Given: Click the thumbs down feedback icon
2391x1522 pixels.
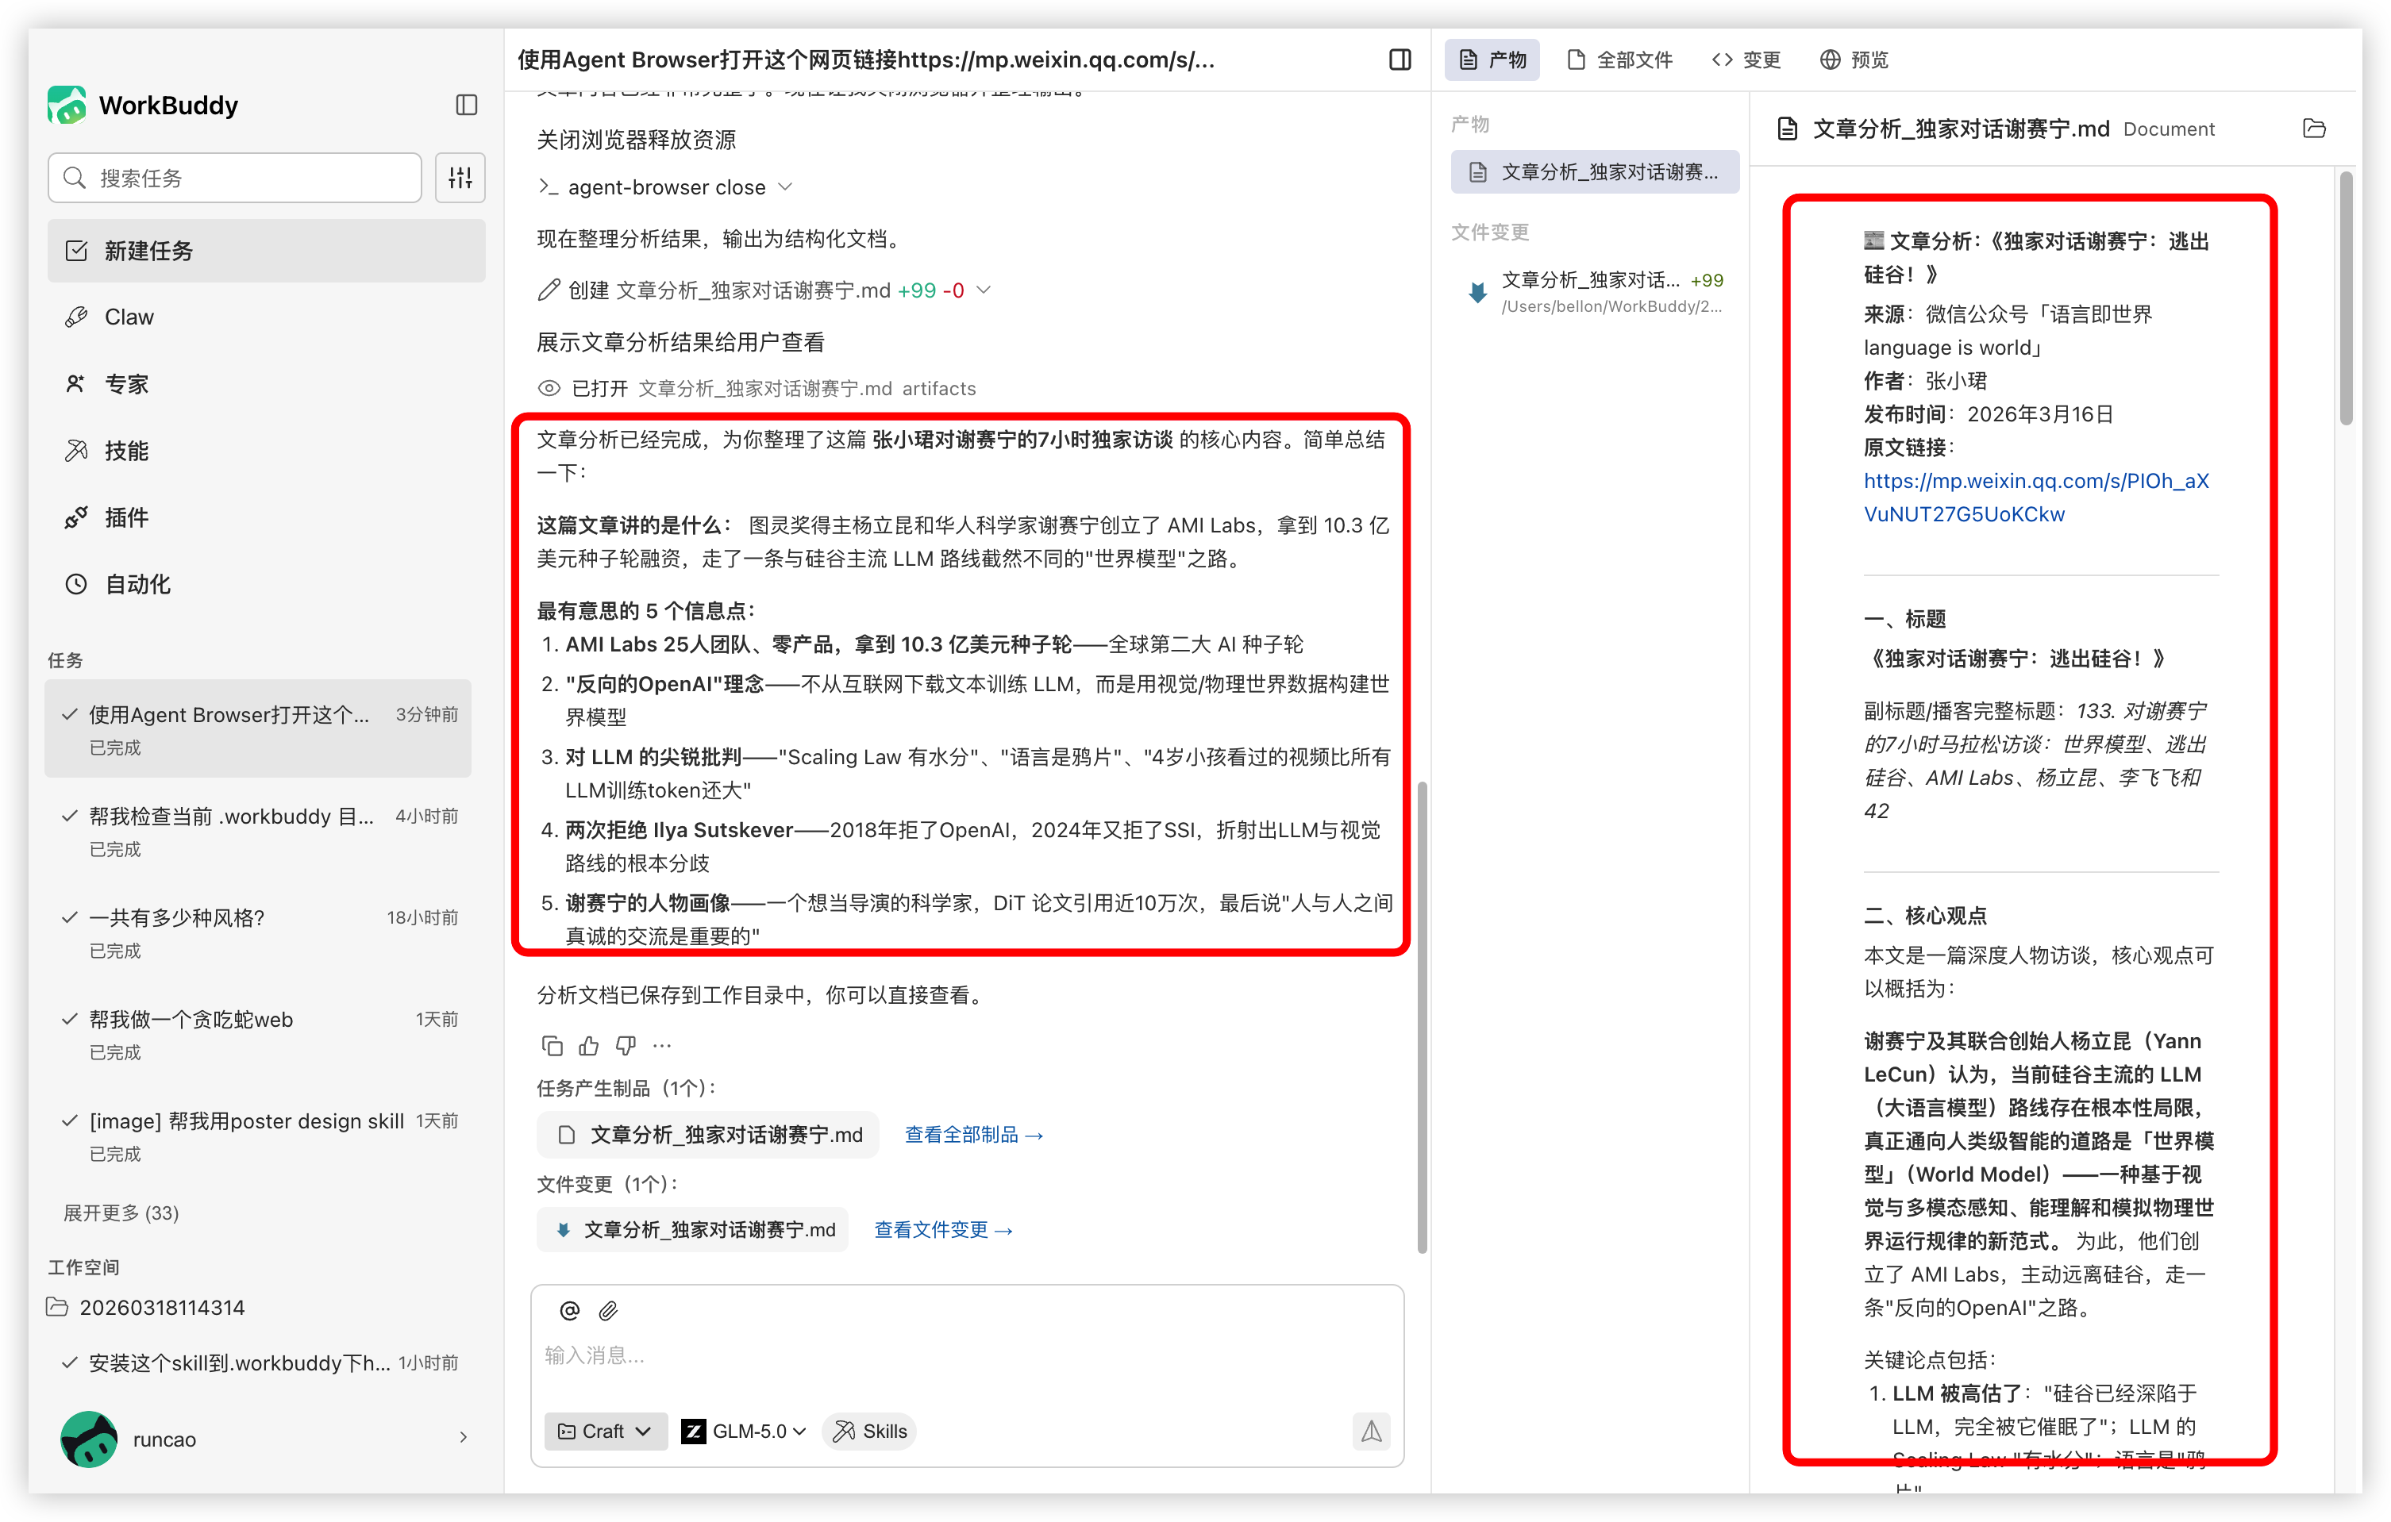Looking at the screenshot, I should click(x=626, y=1045).
